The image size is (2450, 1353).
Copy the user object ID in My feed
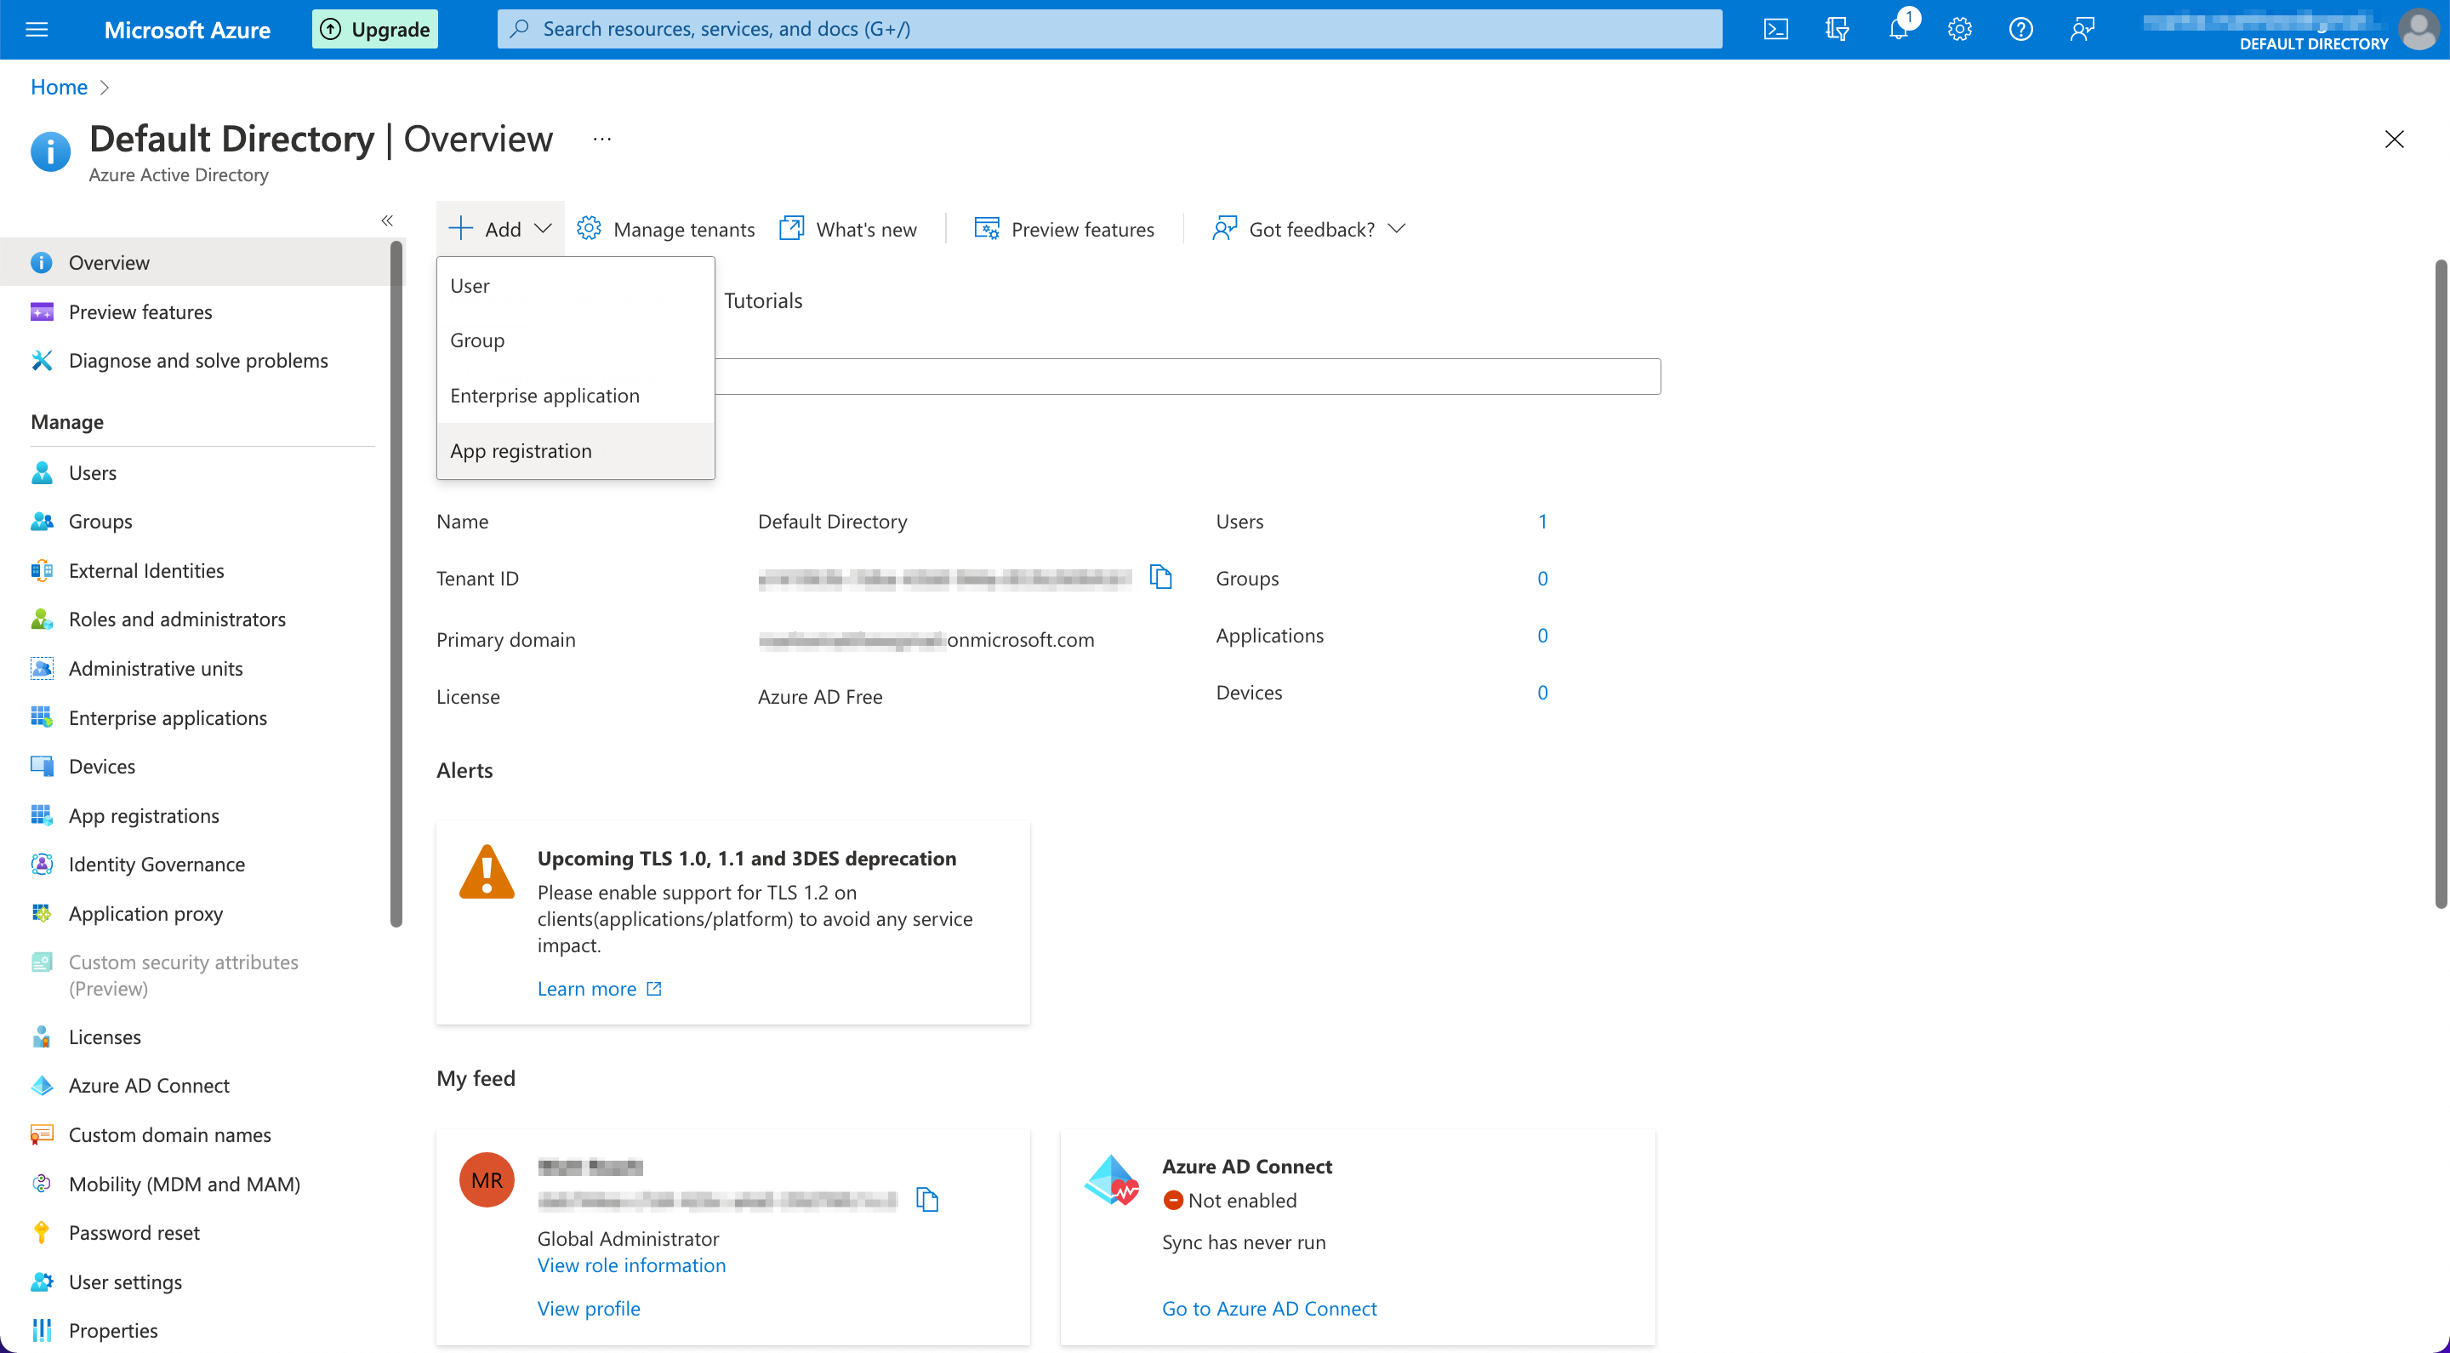tap(926, 1199)
